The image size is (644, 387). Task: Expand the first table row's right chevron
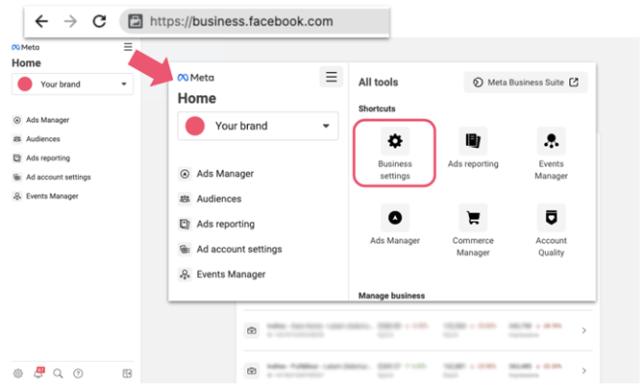584,330
